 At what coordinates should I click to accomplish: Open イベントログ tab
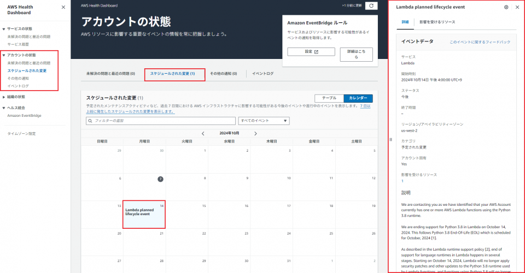(x=263, y=74)
